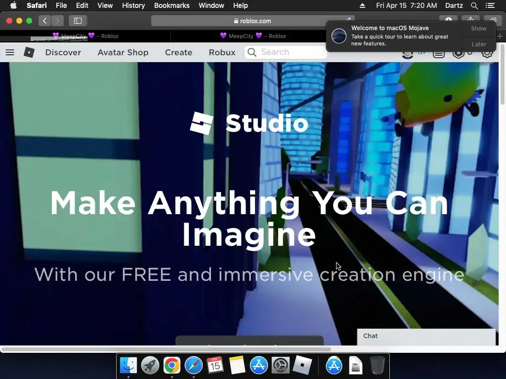Click the Safari share button
This screenshot has width=506, height=379.
[470, 19]
